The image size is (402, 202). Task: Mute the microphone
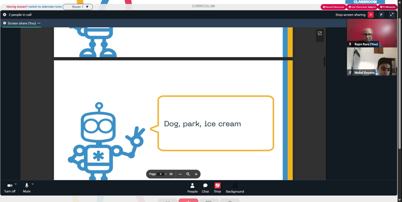coord(27,188)
